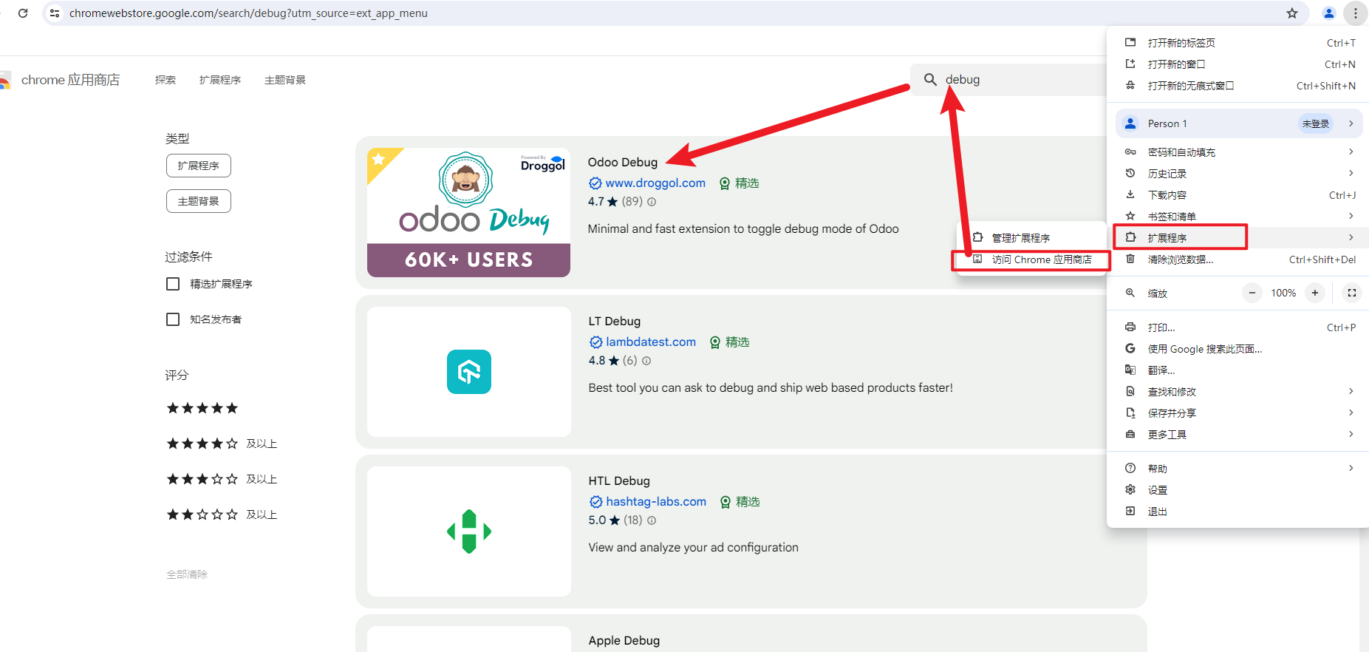Viewport: 1369px width, 652px height.
Task: Click the featured badge icon for Odoo Debug
Action: [725, 183]
